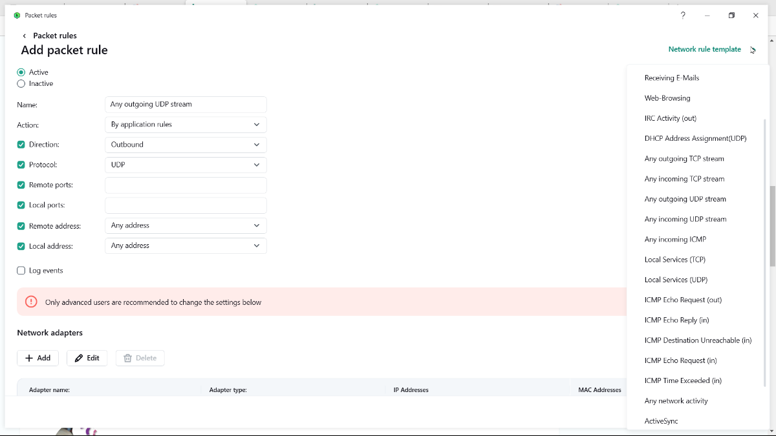Image resolution: width=776 pixels, height=436 pixels.
Task: Click the red warning exclamation icon
Action: (x=31, y=302)
